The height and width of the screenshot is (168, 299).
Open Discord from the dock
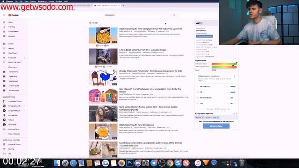click(x=137, y=163)
